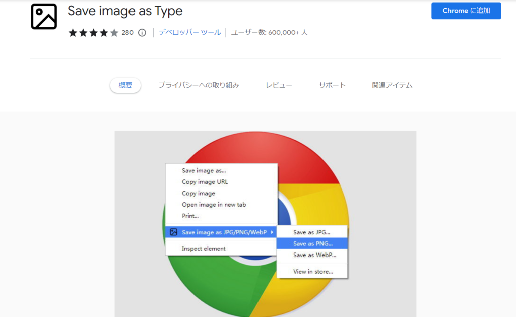This screenshot has height=317, width=516.
Task: Open the レビュー tab
Action: click(279, 85)
